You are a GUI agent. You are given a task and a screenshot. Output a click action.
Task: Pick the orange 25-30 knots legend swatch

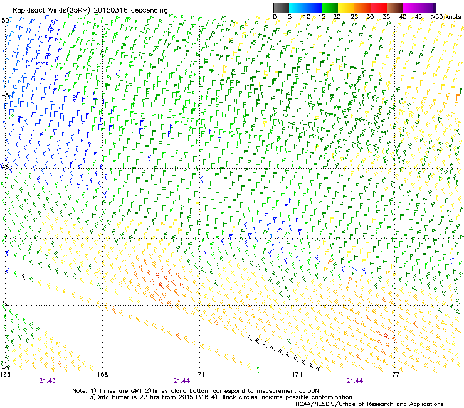[x=362, y=8]
